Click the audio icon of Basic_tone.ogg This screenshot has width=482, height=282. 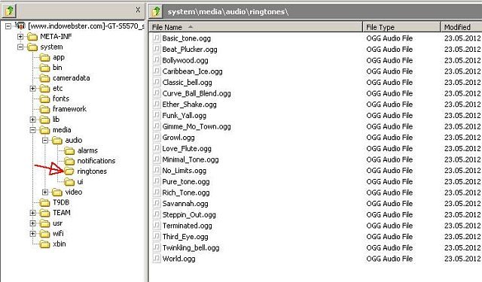pos(157,38)
